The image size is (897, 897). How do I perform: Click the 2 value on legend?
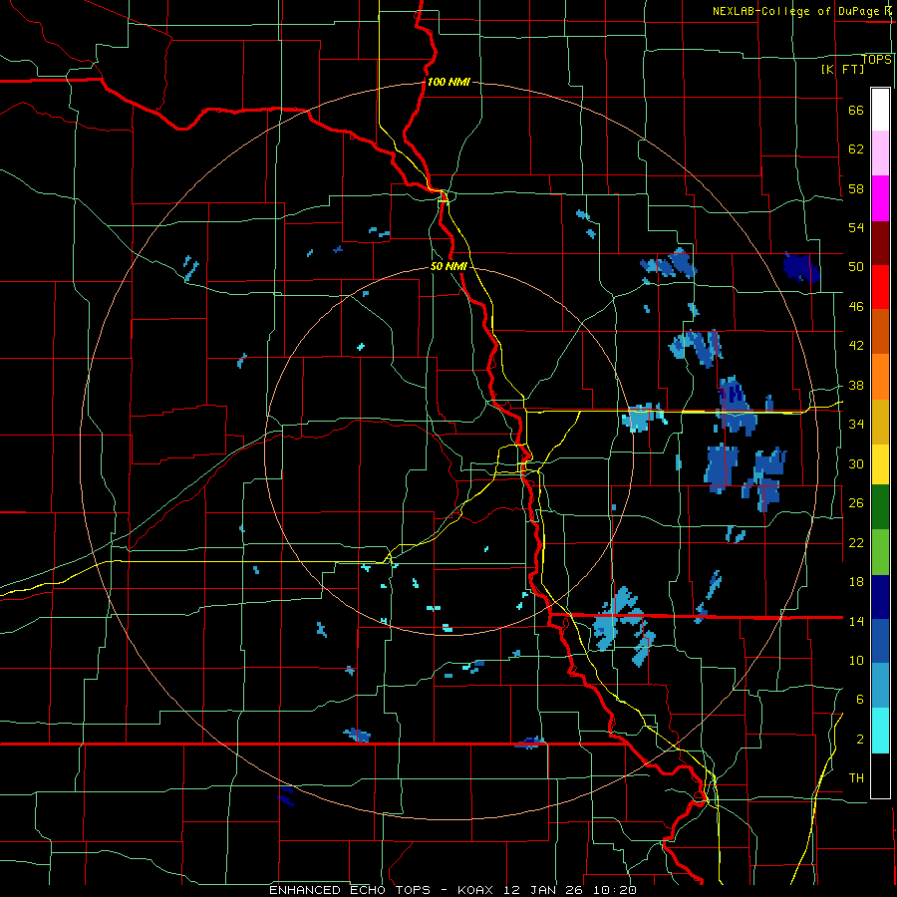click(x=860, y=739)
